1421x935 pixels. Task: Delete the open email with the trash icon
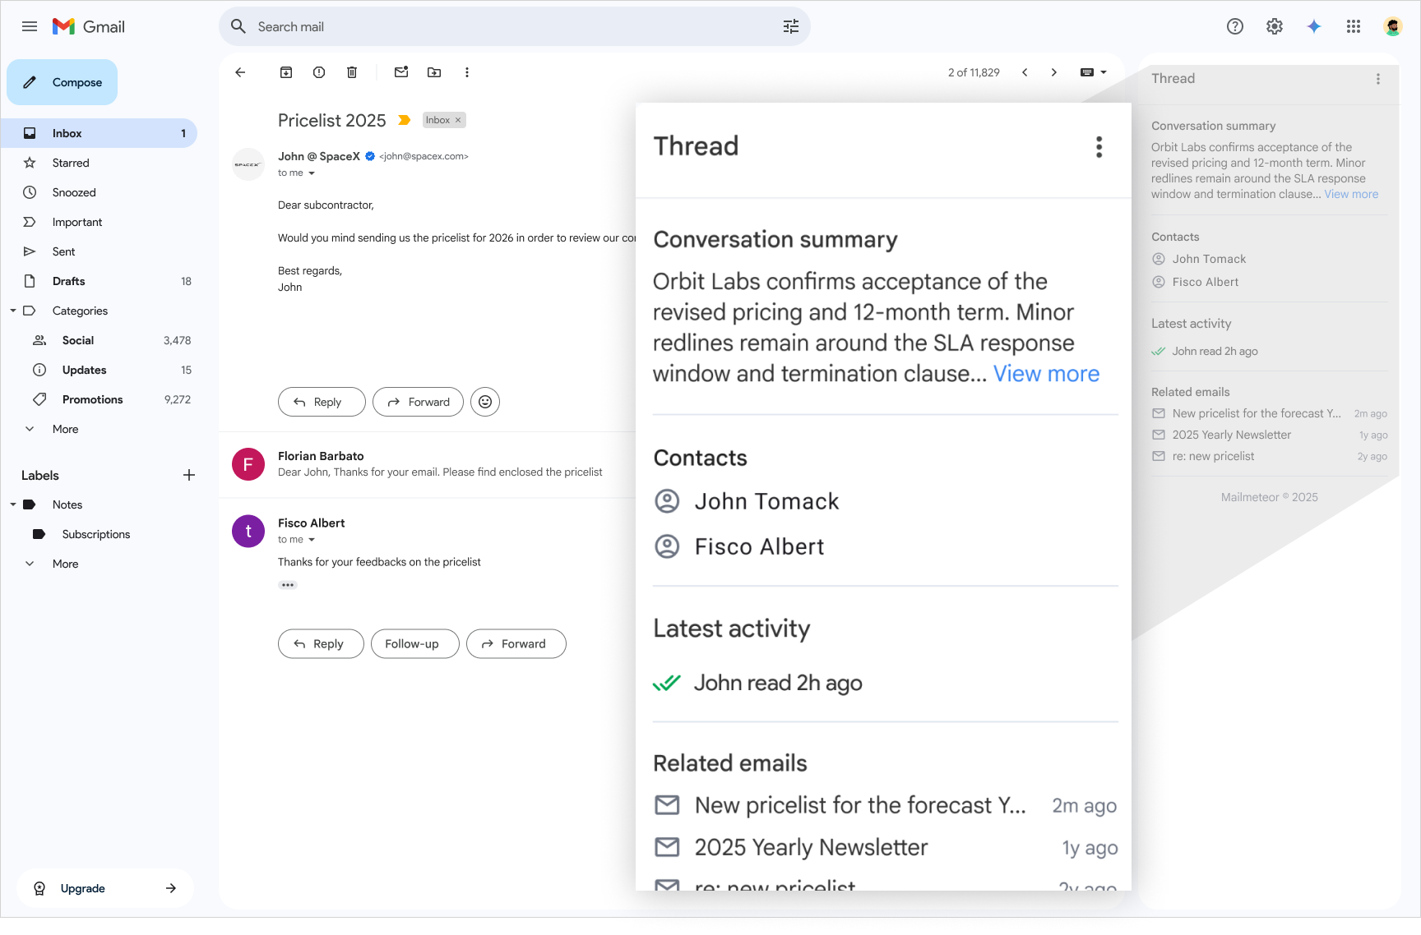(352, 72)
